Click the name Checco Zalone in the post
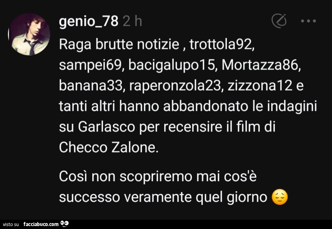This screenshot has width=332, height=229. coord(108,148)
